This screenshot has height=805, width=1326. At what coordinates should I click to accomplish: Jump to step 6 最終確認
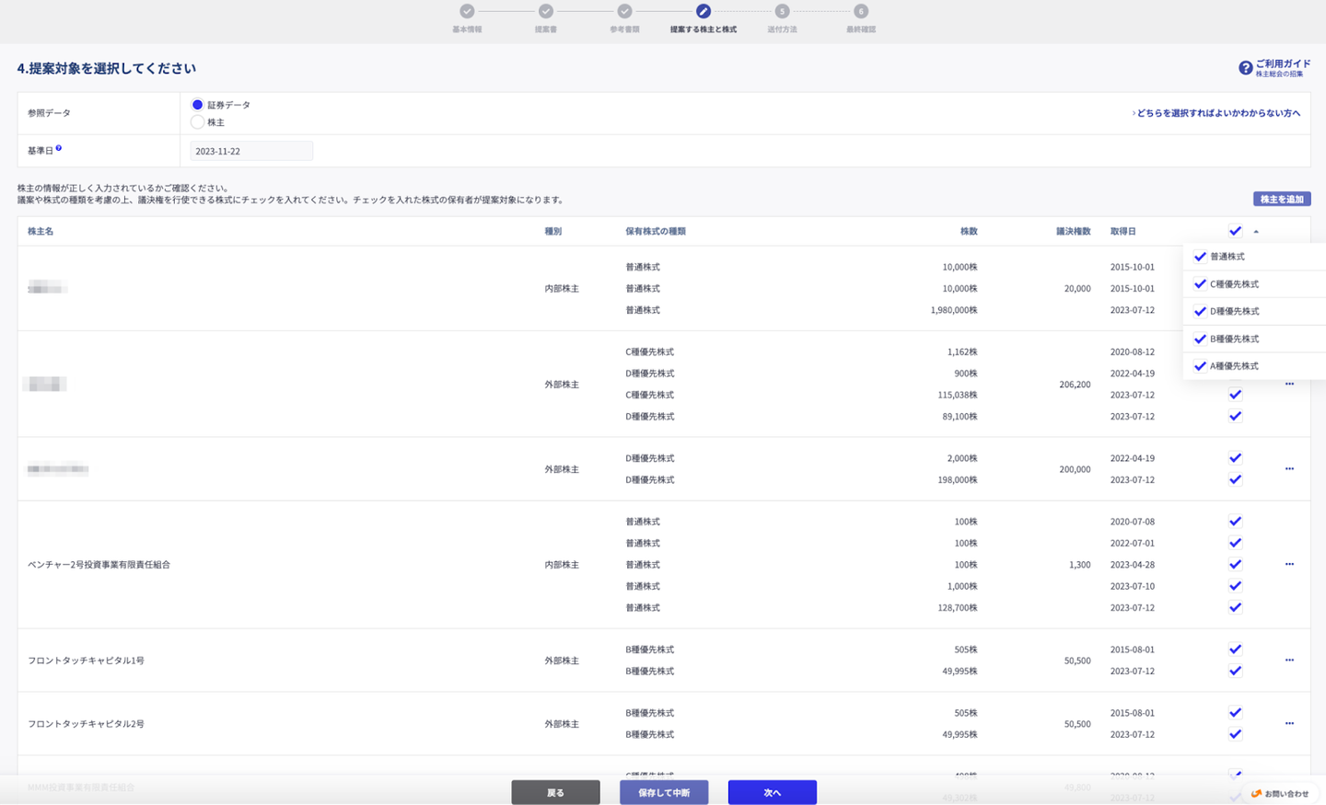861,11
